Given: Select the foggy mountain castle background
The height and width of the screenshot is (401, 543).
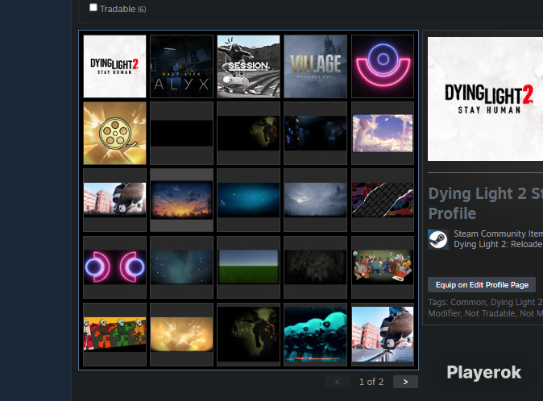Looking at the screenshot, I should 315,200.
